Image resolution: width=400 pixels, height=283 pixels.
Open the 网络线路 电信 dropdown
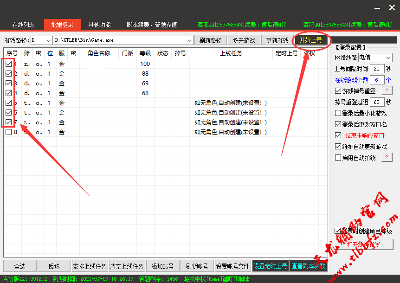375,58
